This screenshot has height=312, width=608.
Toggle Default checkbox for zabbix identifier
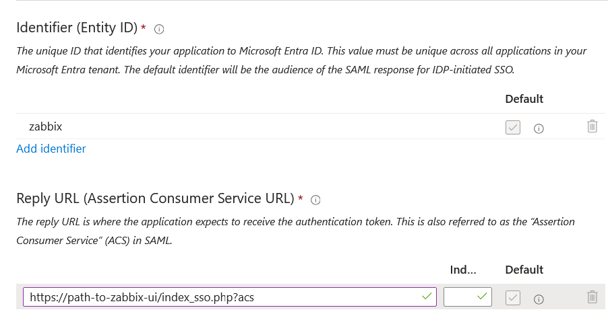pos(513,126)
